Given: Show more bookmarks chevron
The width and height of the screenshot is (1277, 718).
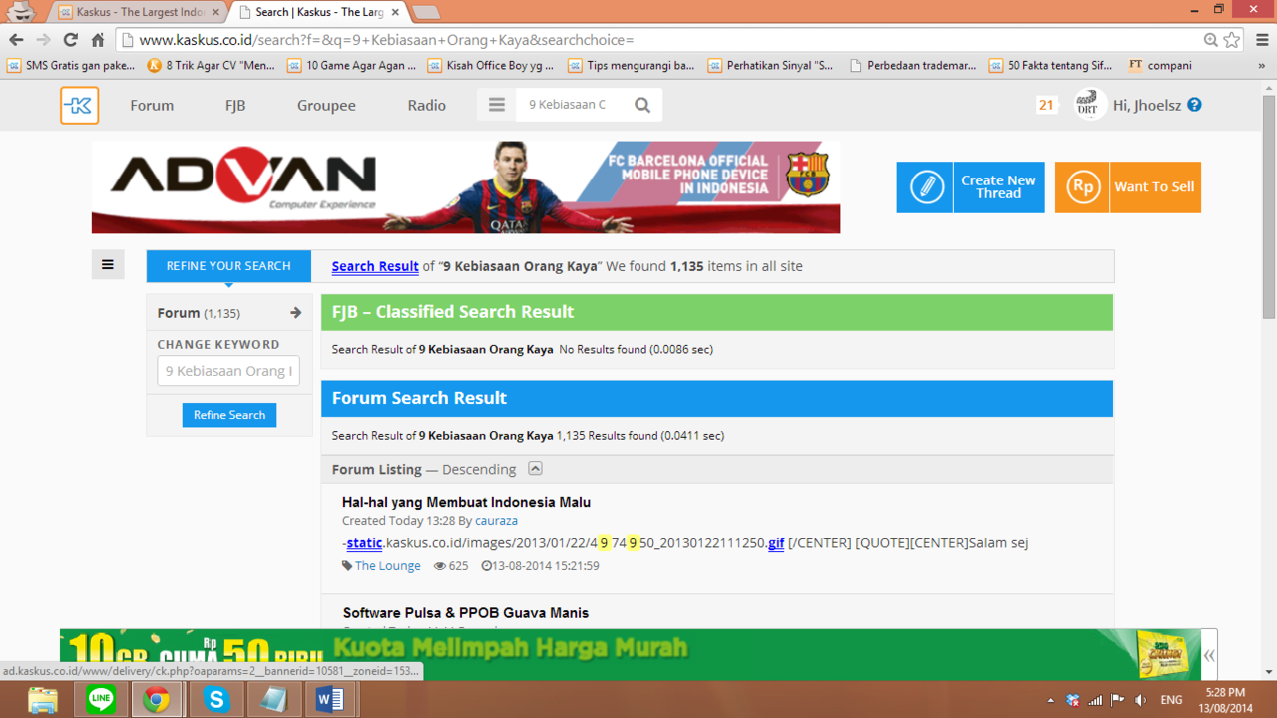Looking at the screenshot, I should (x=1262, y=65).
